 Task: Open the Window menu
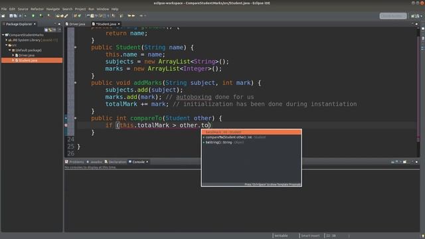pyautogui.click(x=103, y=9)
